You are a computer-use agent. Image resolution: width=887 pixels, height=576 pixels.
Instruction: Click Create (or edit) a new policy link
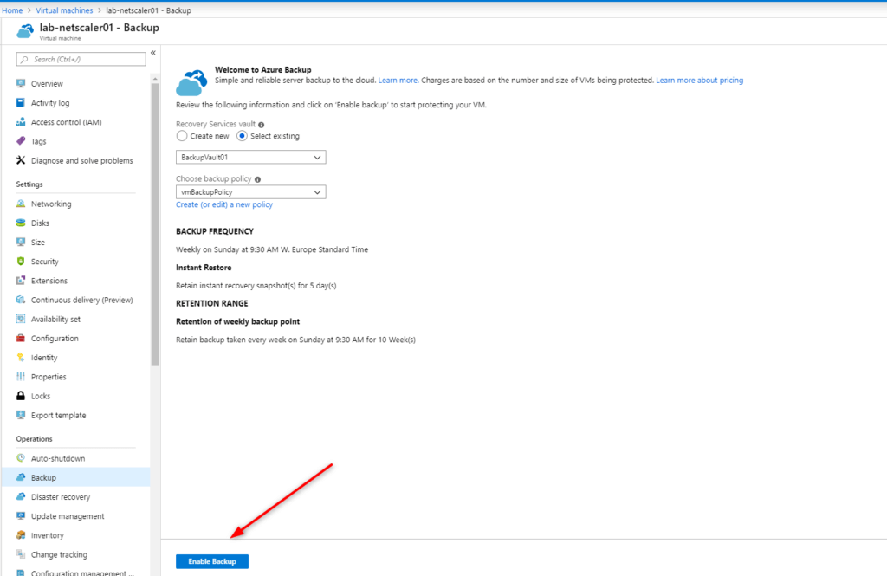(x=224, y=204)
